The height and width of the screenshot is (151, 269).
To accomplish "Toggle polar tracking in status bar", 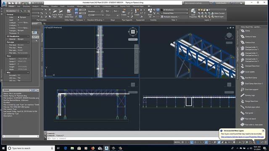I will 195,142.
